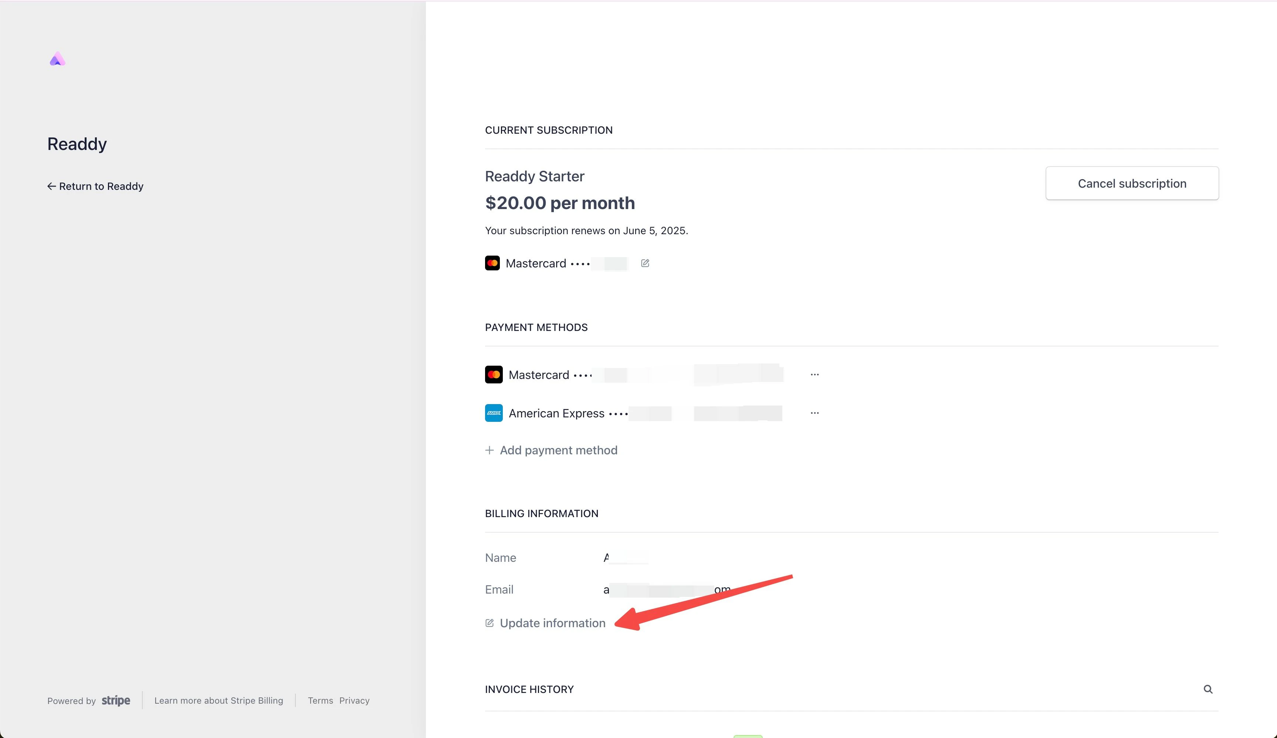Open the Mastercard payment method options menu
1277x738 pixels.
coord(814,375)
